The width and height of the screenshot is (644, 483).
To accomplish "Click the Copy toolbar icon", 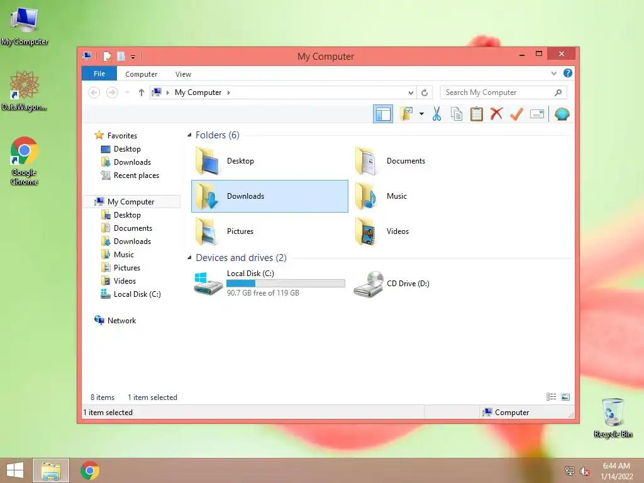I will coord(457,114).
